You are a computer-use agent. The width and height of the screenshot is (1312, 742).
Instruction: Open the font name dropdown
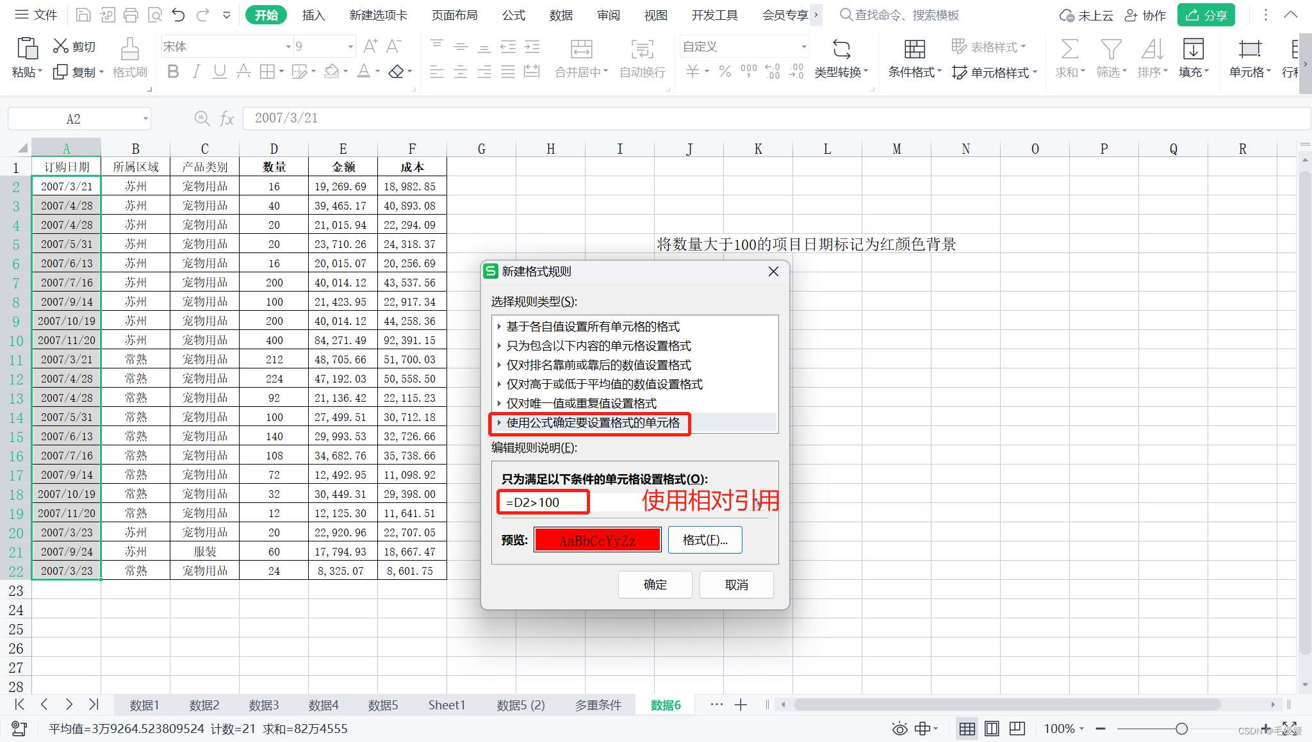coord(288,47)
